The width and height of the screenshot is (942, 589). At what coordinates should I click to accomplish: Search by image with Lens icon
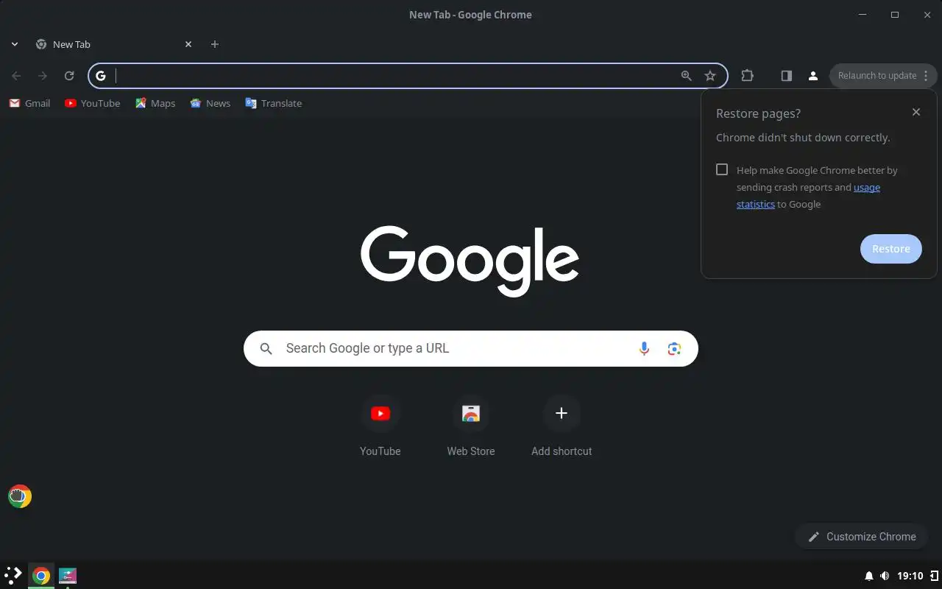click(x=674, y=348)
